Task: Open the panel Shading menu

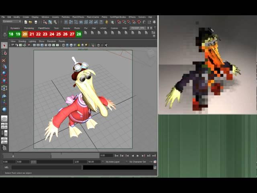Action: (x=22, y=41)
